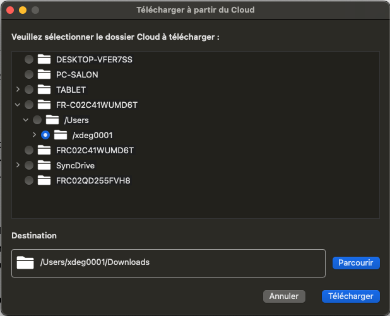Click the Parcourir button
The height and width of the screenshot is (316, 390).
356,262
